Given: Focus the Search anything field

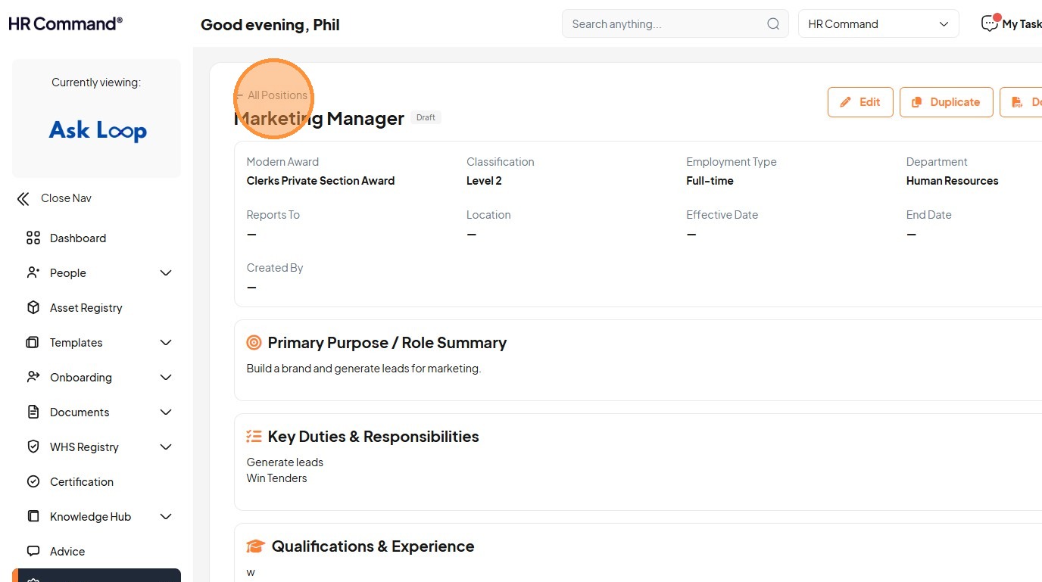Looking at the screenshot, I should click(666, 24).
